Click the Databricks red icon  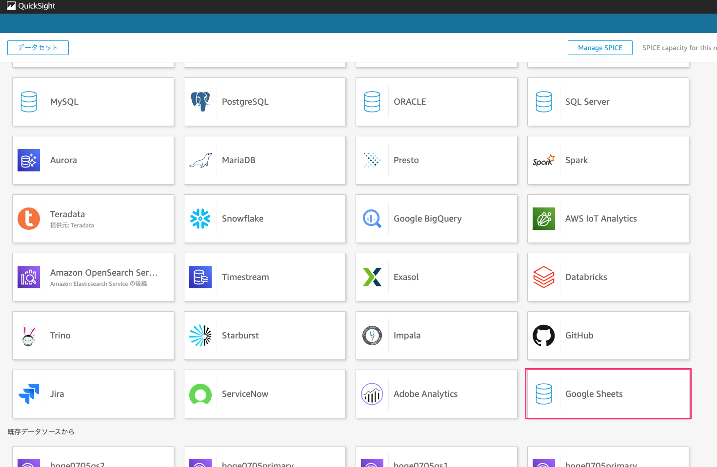pos(544,277)
